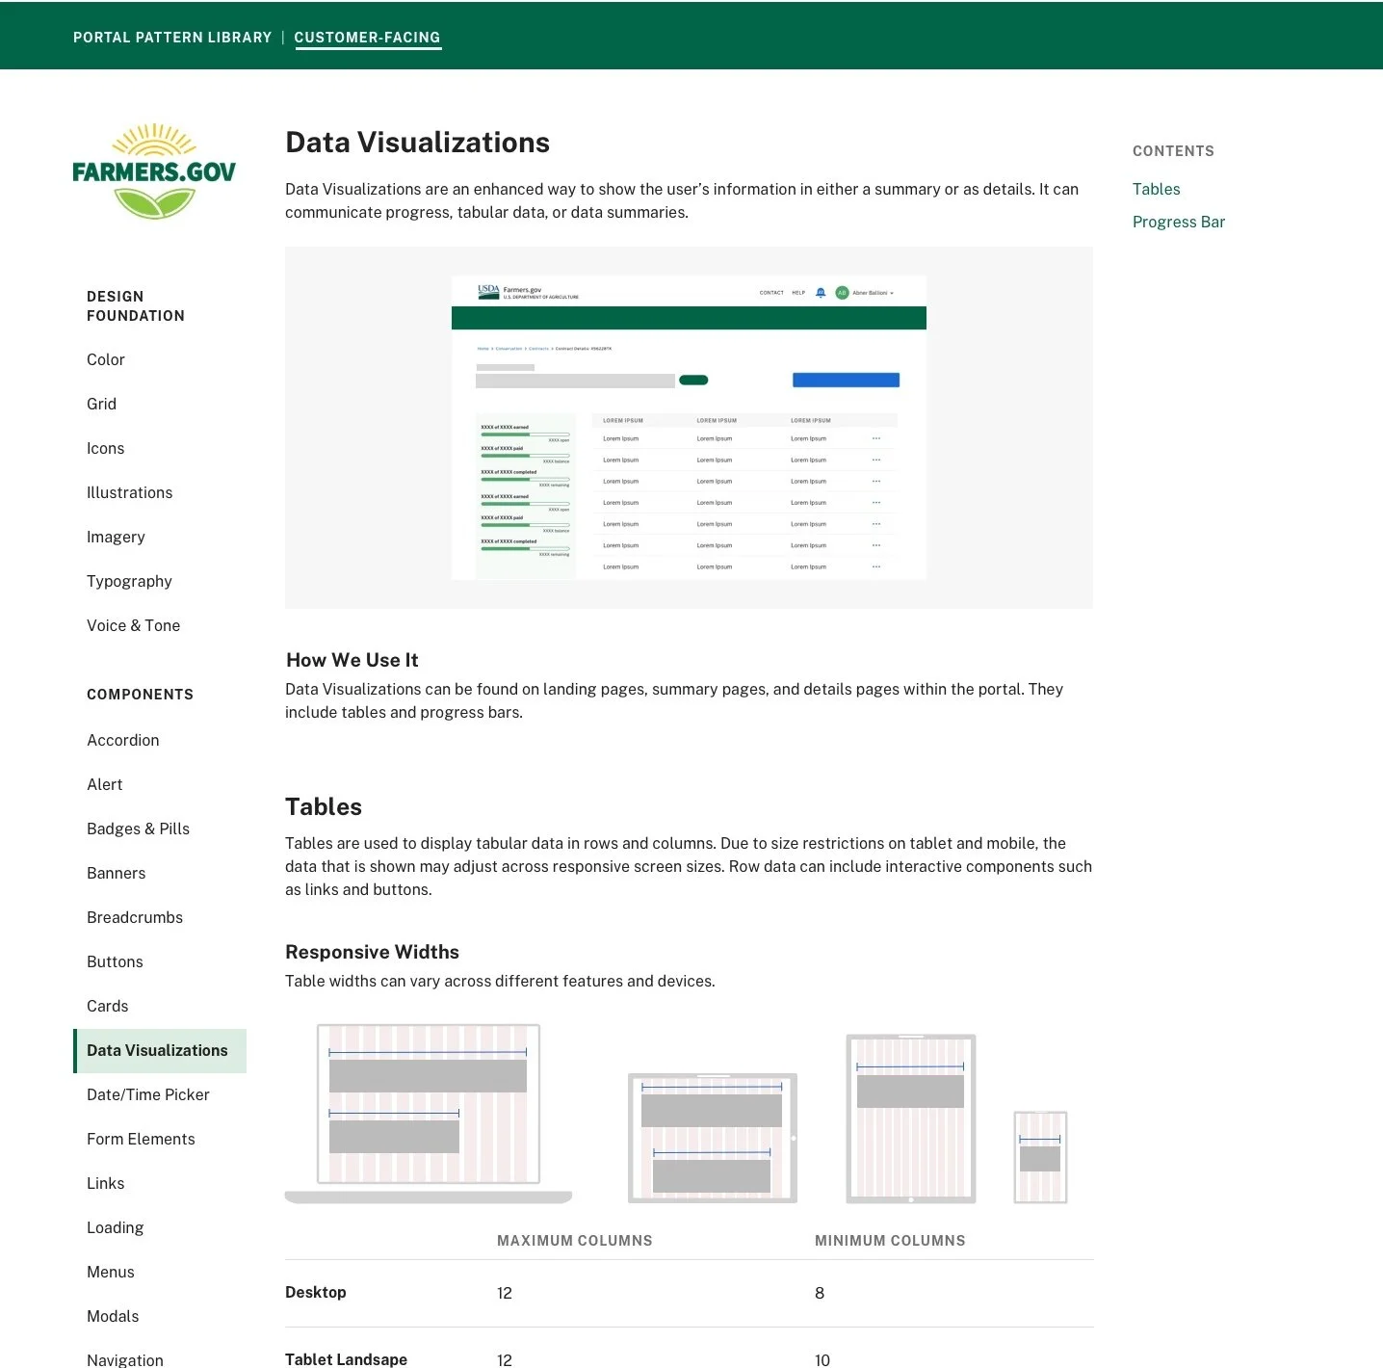Click the portal mockup preview image
The height and width of the screenshot is (1368, 1383).
tap(689, 428)
